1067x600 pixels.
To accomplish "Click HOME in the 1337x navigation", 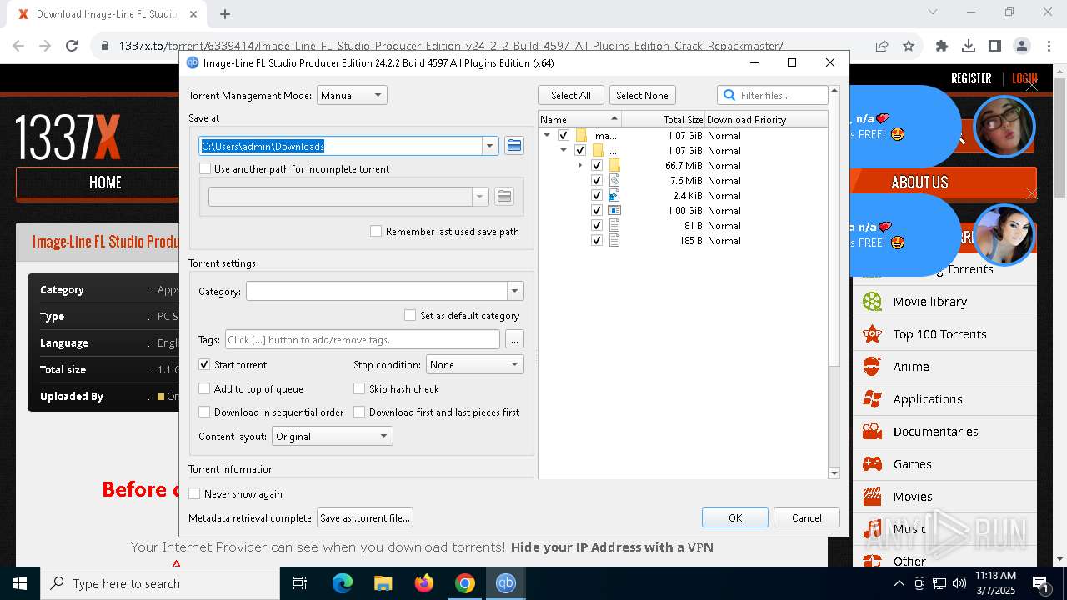I will pos(105,182).
